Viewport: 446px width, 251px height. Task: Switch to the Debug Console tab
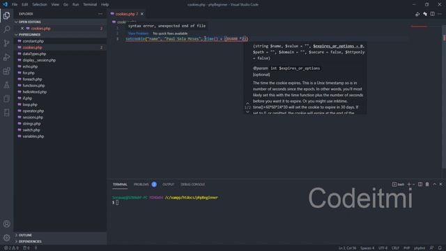pos(192,184)
